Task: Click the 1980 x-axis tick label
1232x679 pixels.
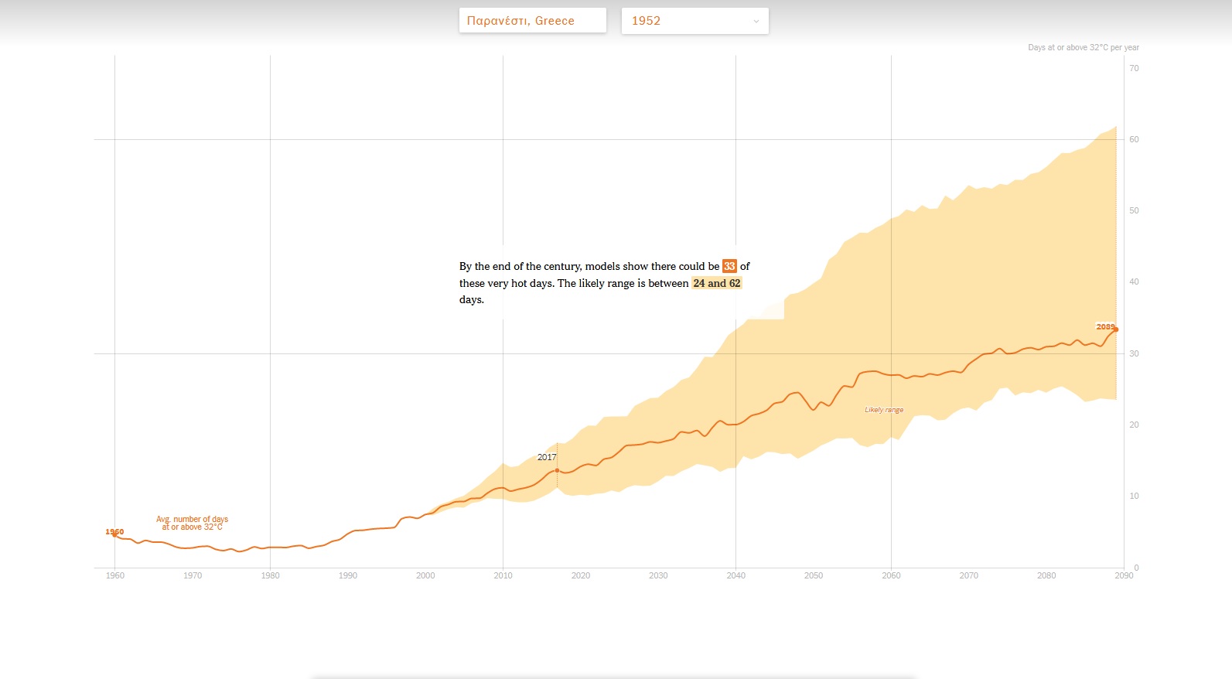Action: click(271, 575)
